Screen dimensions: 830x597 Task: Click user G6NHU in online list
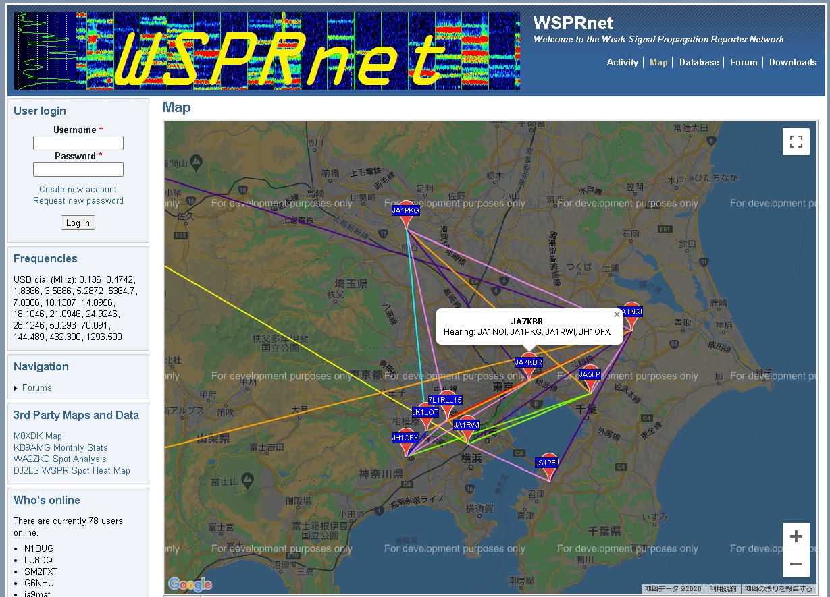coord(39,584)
